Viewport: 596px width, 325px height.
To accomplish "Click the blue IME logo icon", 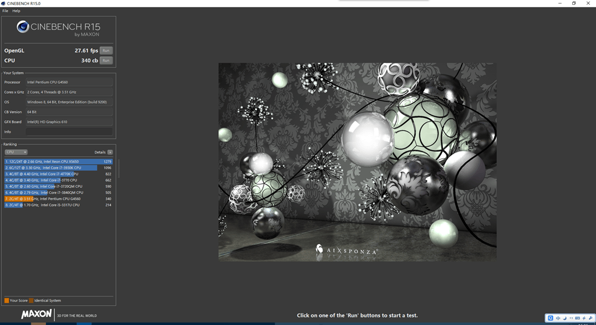I will point(551,318).
